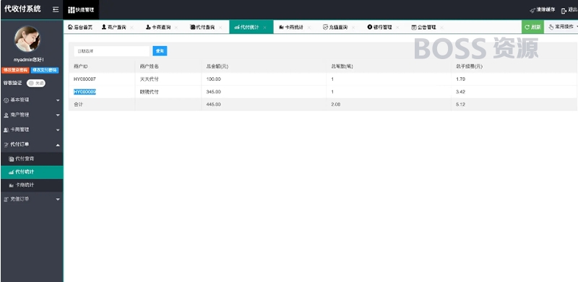This screenshot has height=282, width=578.
Task: Close the 商户查询 tab
Action: coord(132,27)
